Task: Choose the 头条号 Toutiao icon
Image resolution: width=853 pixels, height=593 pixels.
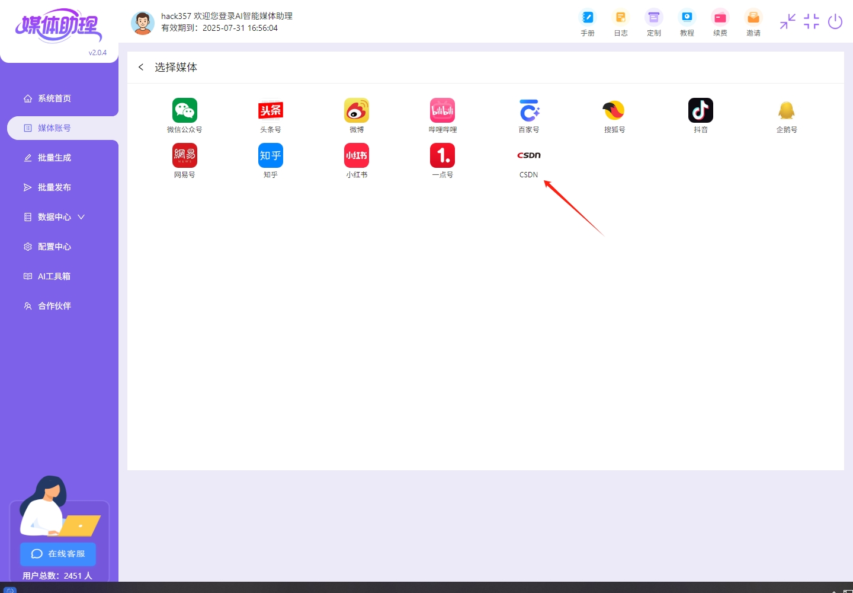Action: point(271,110)
